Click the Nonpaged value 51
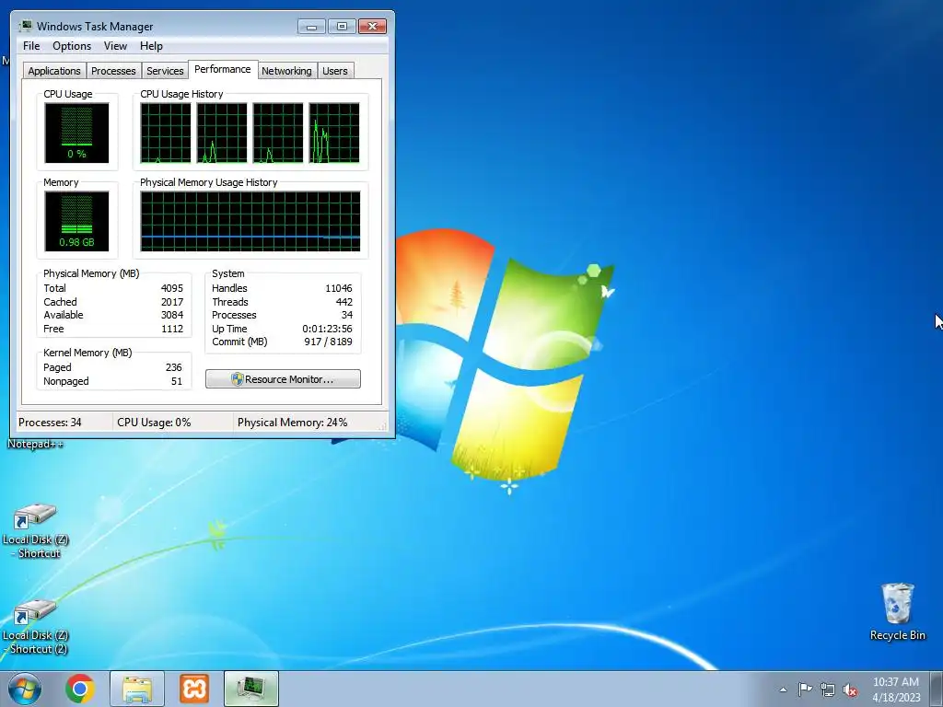 click(x=176, y=381)
